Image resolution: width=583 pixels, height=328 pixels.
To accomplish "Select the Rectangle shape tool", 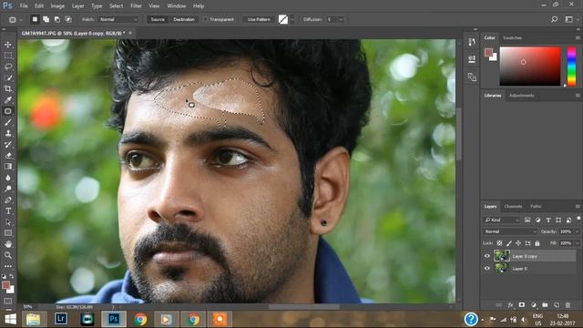I will tap(8, 233).
